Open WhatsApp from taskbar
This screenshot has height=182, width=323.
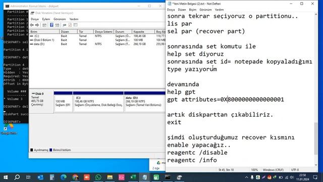tap(98, 177)
